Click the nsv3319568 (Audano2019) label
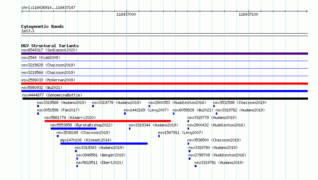Viewport: 318px width, 180px height. tap(61, 102)
